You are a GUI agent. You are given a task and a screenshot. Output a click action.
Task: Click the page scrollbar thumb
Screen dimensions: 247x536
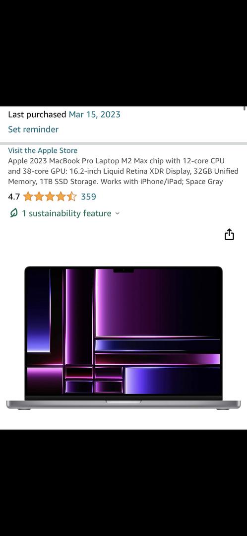pyautogui.click(x=245, y=108)
